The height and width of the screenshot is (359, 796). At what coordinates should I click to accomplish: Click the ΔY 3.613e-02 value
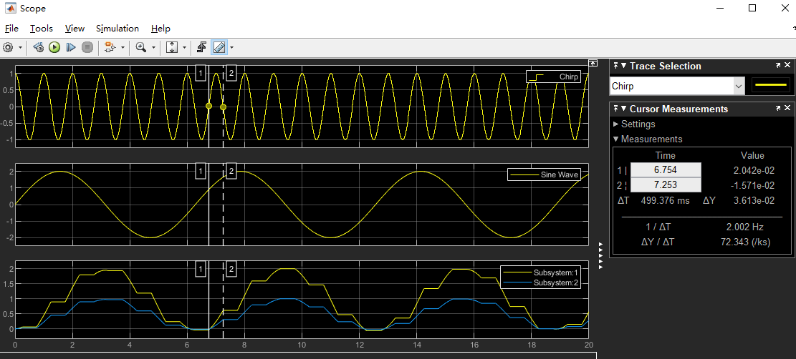(x=754, y=201)
